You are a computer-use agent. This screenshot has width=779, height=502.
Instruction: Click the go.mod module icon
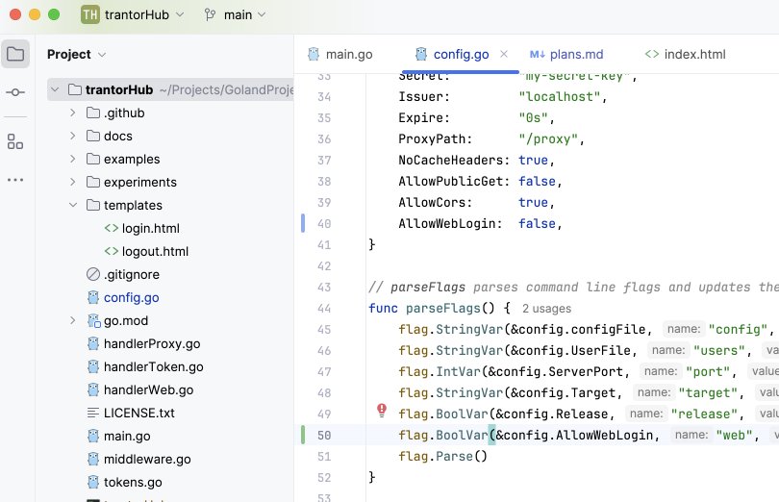pyautogui.click(x=93, y=320)
